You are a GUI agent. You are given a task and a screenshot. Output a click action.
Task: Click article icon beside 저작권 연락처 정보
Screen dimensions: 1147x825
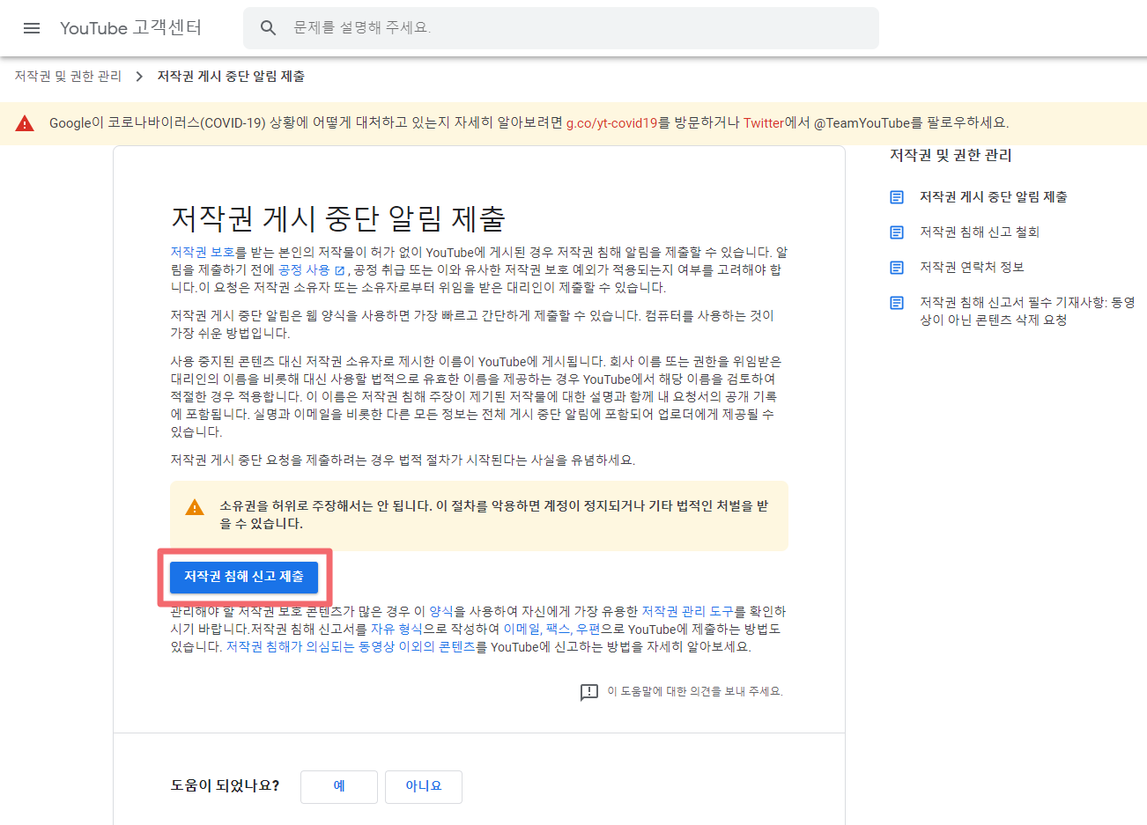pos(897,268)
